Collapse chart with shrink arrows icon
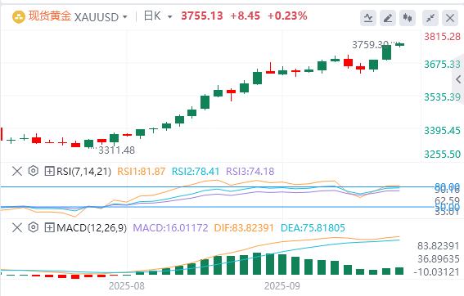 pos(430,18)
